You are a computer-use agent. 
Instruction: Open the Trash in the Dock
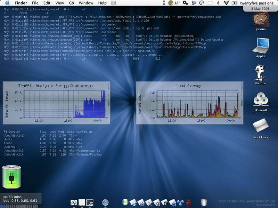pyautogui.click(x=204, y=202)
